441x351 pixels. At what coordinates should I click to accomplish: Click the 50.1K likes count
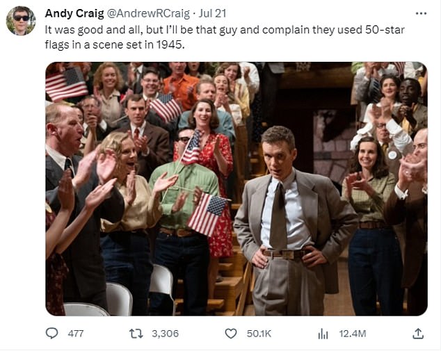(259, 334)
